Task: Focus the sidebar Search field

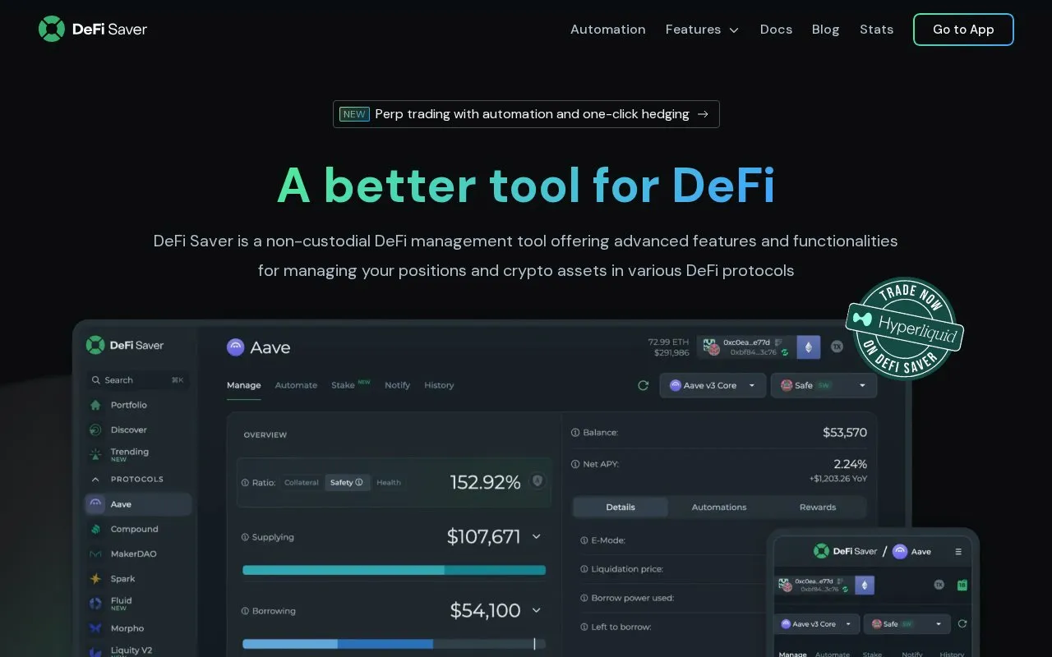Action: click(x=137, y=380)
